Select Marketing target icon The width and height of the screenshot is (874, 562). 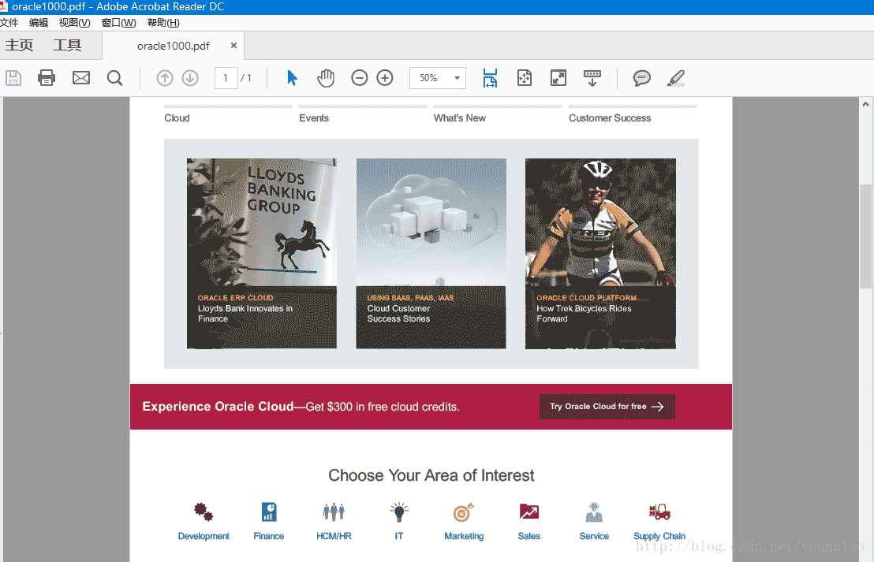[x=464, y=512]
